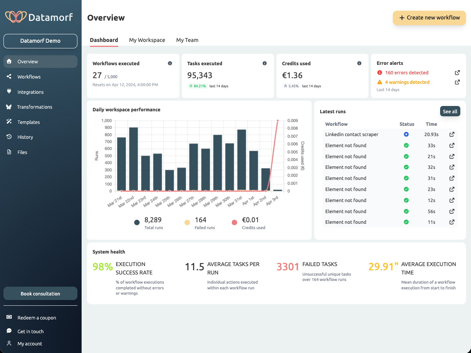The height and width of the screenshot is (353, 471).
Task: Click the green success icon of the 56s run
Action: tap(406, 211)
